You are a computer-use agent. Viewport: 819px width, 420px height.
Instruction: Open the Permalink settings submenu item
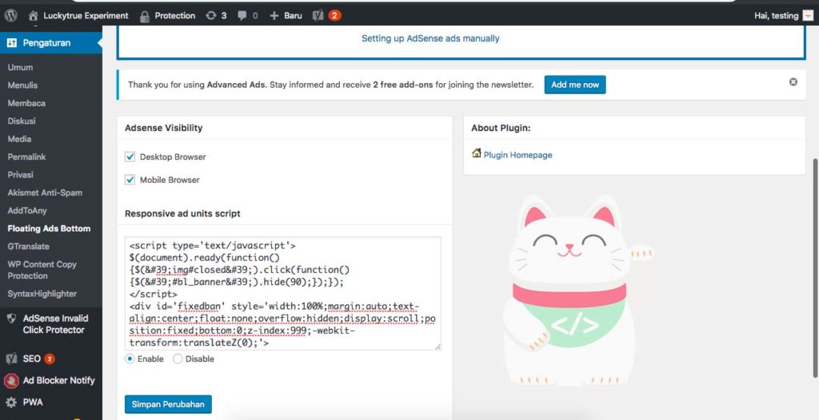[27, 157]
